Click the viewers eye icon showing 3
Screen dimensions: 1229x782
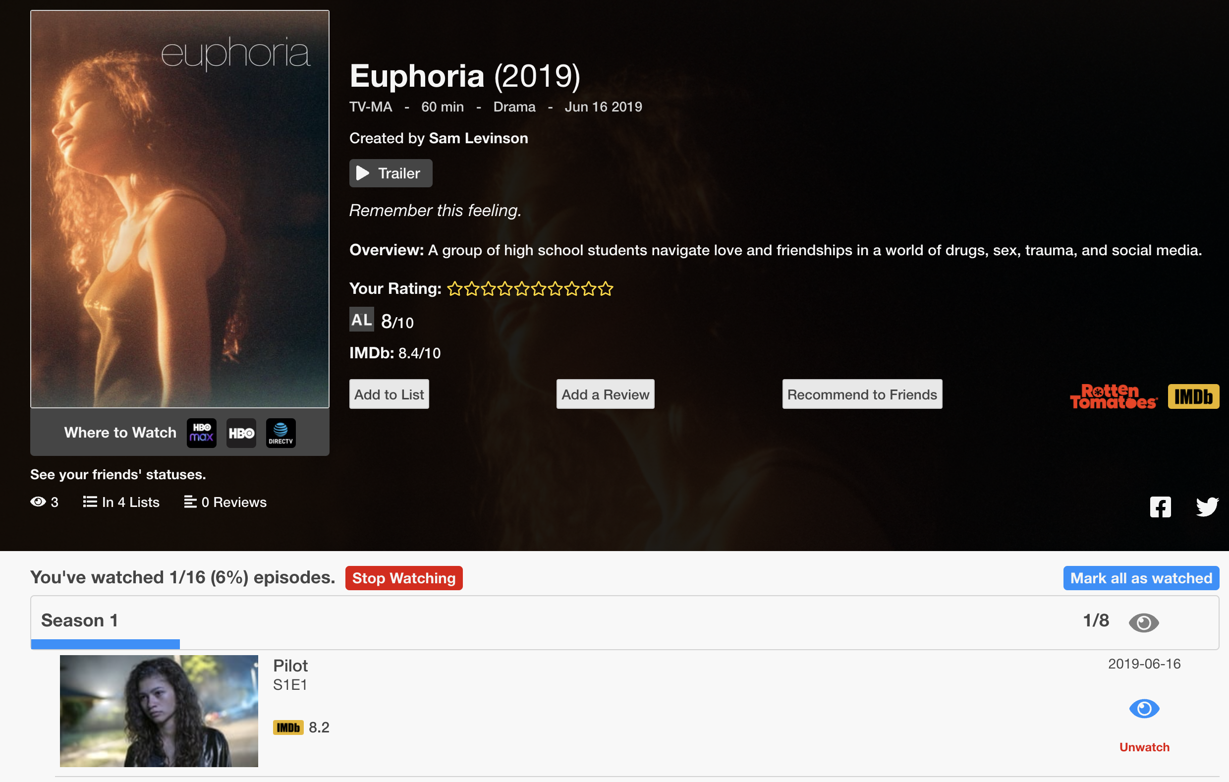tap(38, 502)
